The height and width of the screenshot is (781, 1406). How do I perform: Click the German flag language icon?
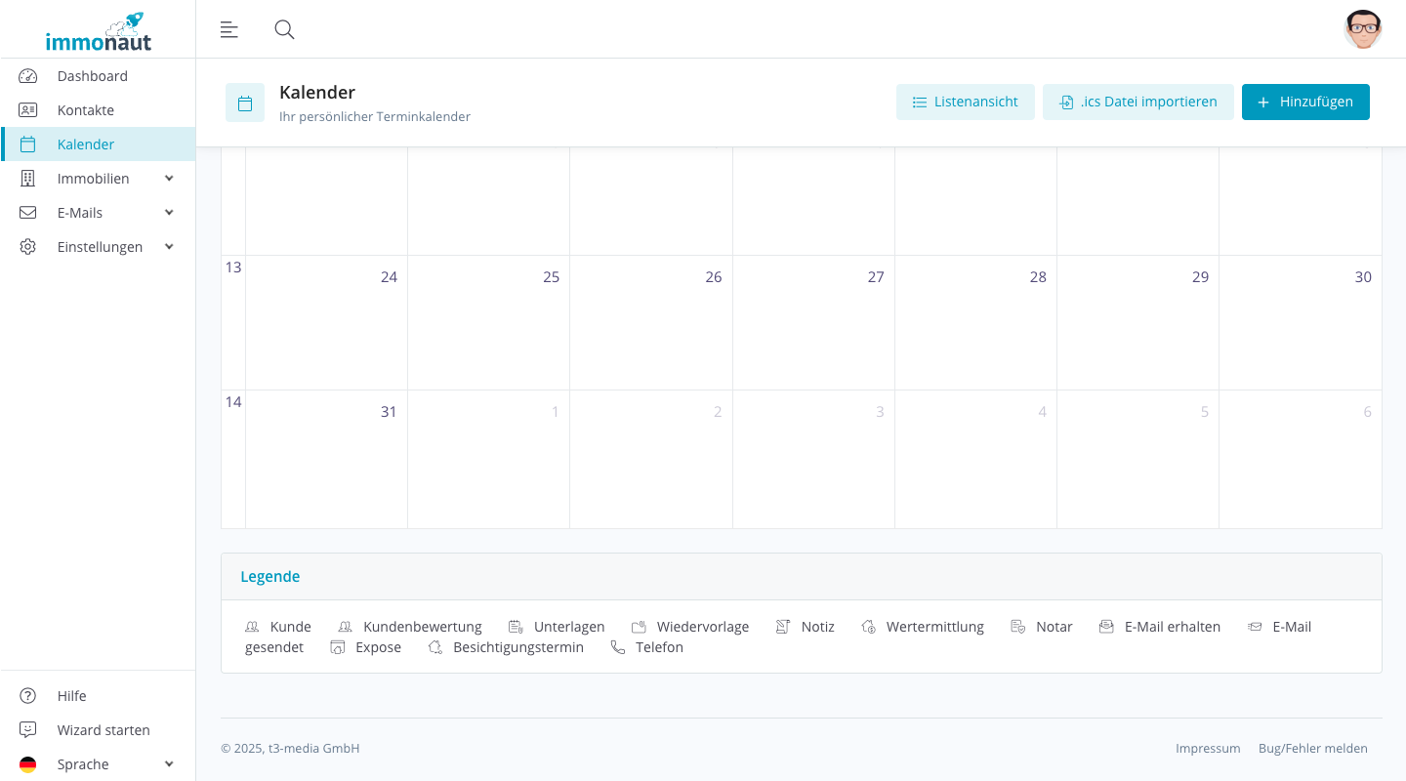(27, 764)
